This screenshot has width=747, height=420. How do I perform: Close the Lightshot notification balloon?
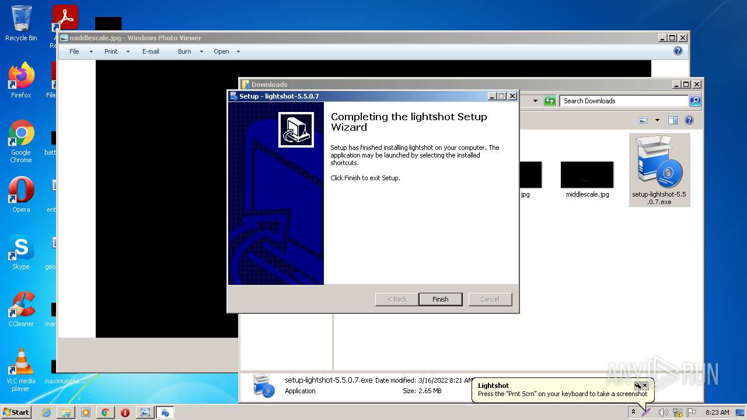point(645,386)
